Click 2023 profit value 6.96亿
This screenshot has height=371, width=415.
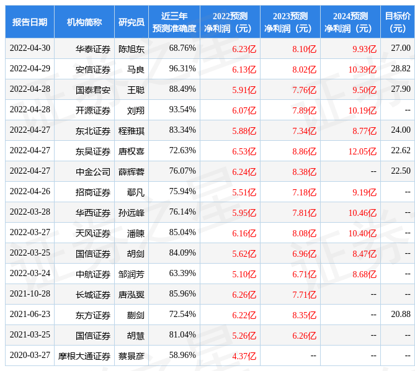(304, 254)
